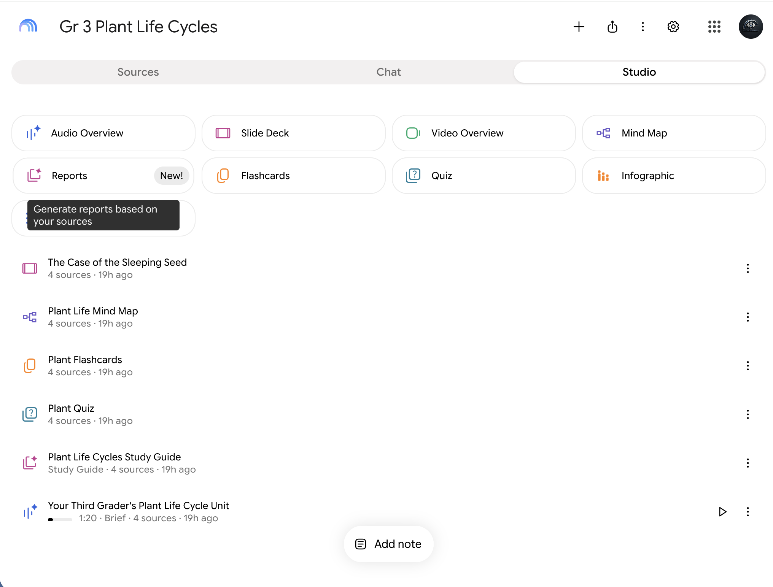Generate an Audio Overview
Screen dimensions: 773x587
tap(103, 133)
